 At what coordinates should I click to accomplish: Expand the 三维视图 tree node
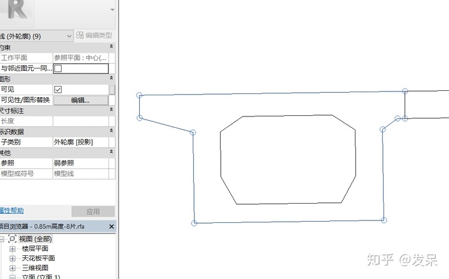(12, 268)
